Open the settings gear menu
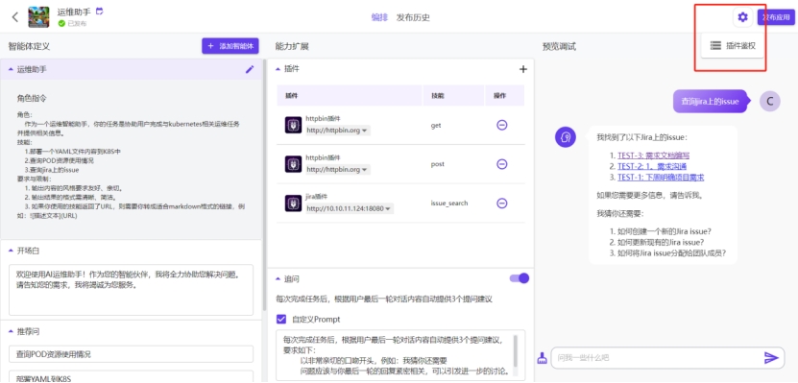Viewport: 798px width, 383px height. tap(742, 17)
